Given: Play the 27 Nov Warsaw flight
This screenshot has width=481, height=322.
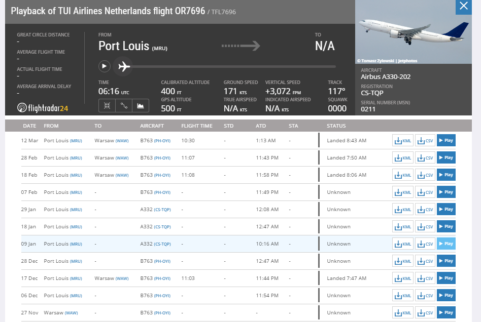Looking at the screenshot, I should (446, 312).
